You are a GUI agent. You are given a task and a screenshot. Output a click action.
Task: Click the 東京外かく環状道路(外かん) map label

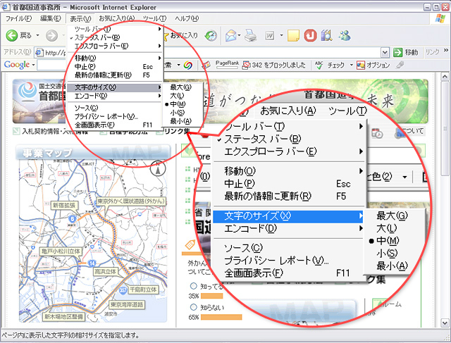(130, 201)
